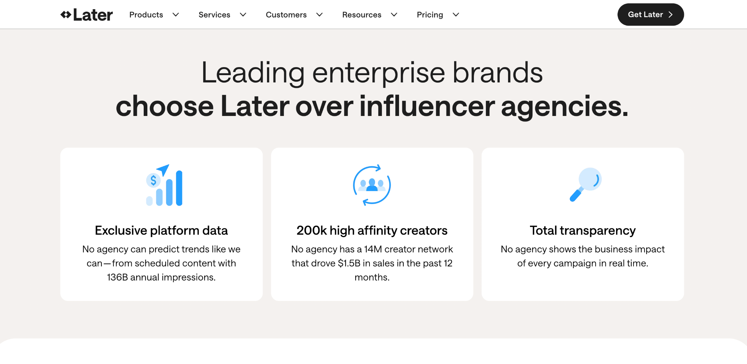Click the blue magnifying glass icon

(585, 185)
